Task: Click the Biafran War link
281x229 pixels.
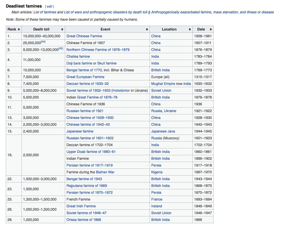Action: coord(105,172)
